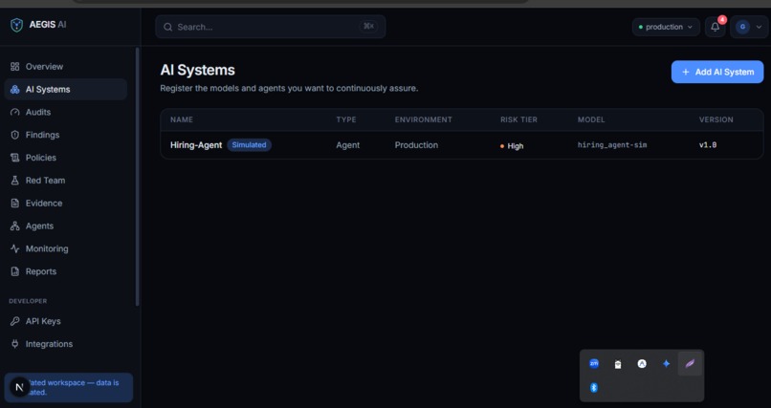Click the Production environment cell

pyautogui.click(x=416, y=145)
